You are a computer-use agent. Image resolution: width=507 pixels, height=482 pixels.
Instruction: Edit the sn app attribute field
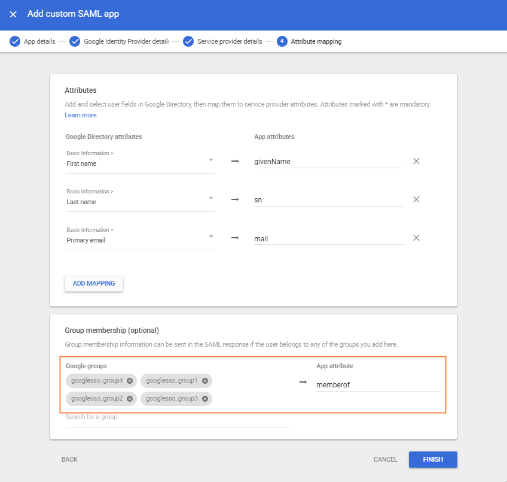(329, 199)
